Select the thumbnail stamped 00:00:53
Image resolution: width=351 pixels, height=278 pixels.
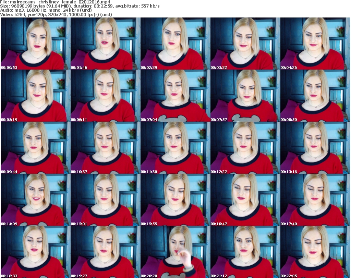point(35,44)
